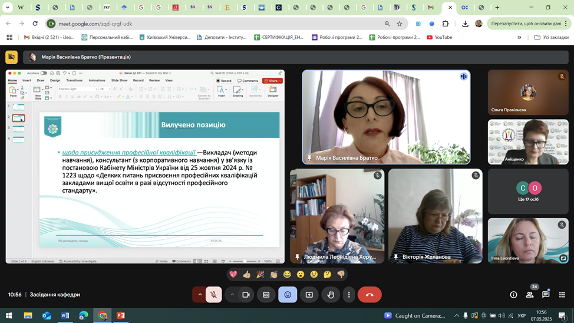Open the activities grid icon

tap(562, 295)
